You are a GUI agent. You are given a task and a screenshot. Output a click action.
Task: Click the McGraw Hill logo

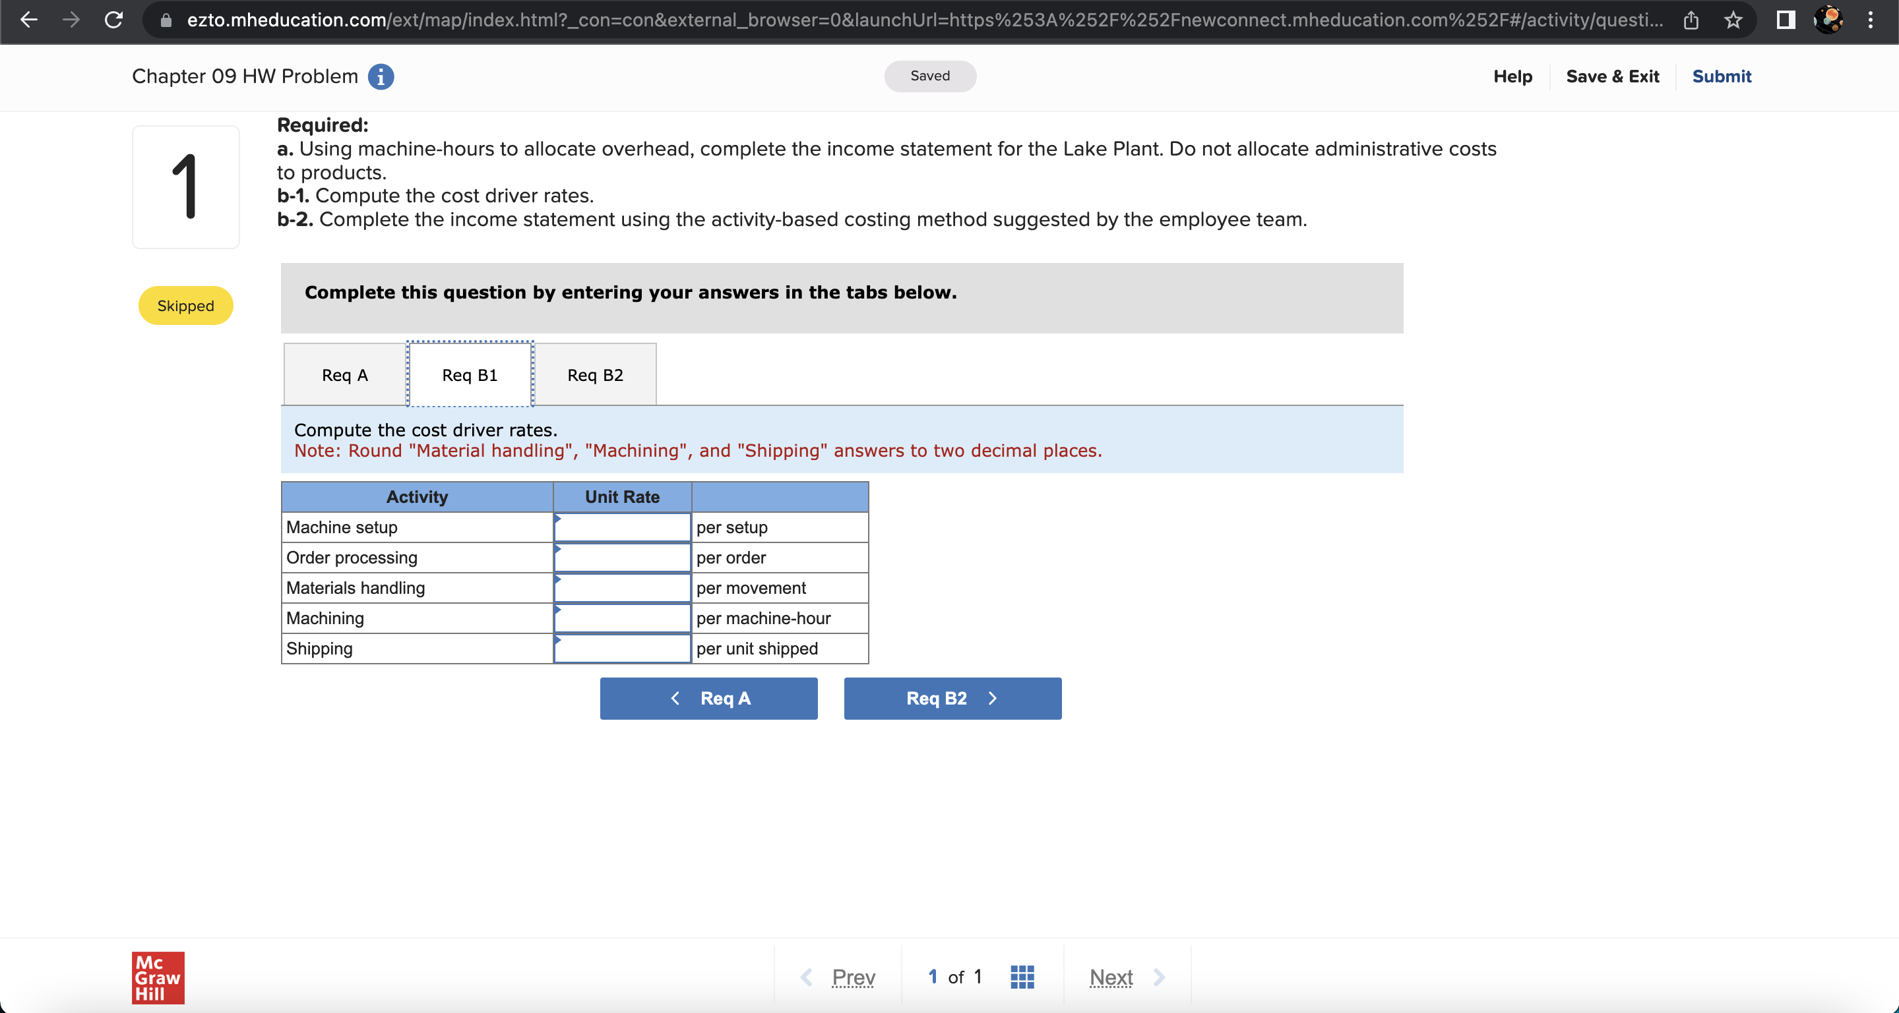[x=158, y=977]
